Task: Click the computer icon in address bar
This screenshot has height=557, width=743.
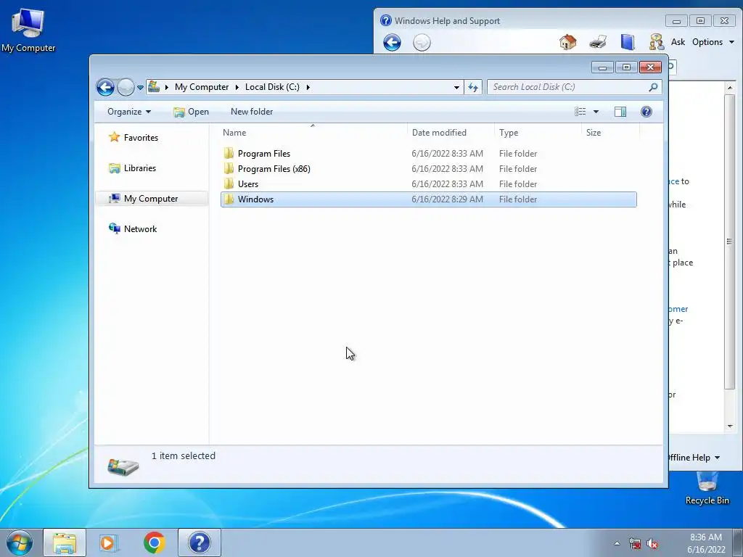Action: tap(154, 87)
